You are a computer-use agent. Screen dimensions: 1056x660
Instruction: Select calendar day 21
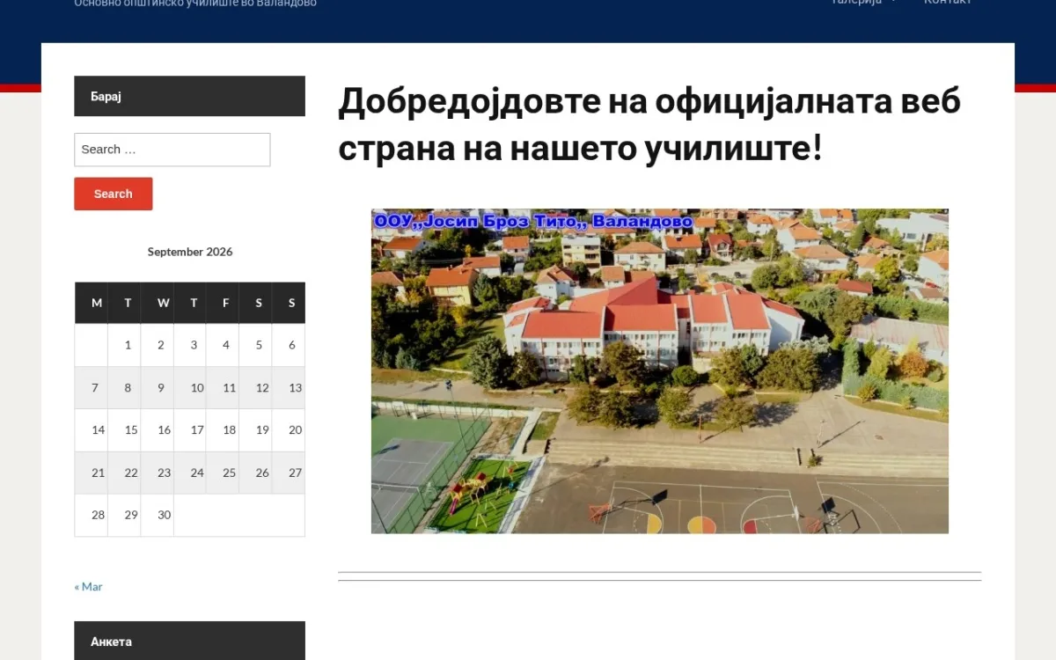(92, 473)
